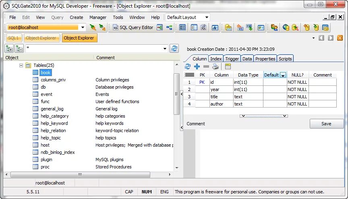Click the object list vertical scrollbar thumb

[x=177, y=94]
